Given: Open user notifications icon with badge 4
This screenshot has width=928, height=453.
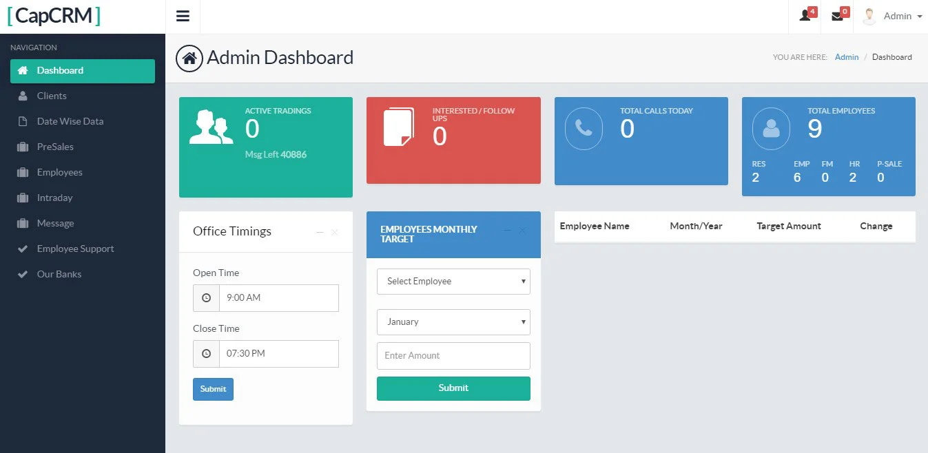Looking at the screenshot, I should pyautogui.click(x=805, y=16).
